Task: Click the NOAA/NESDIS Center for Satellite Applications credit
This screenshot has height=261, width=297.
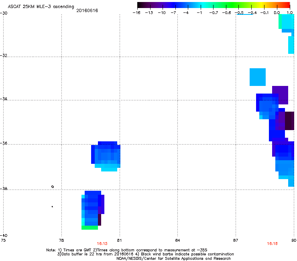Action: (173, 259)
